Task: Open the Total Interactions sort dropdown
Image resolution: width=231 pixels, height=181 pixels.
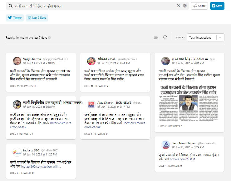Action: point(205,37)
